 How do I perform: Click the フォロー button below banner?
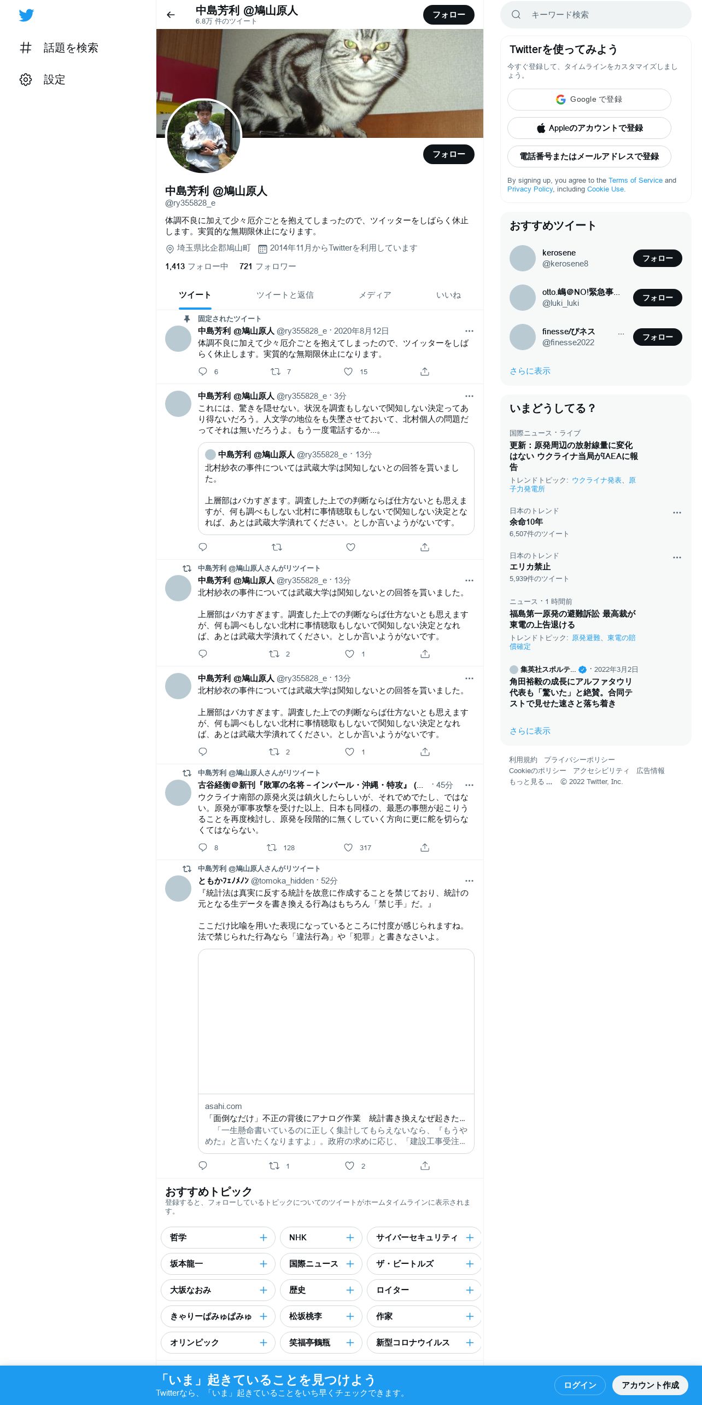(x=449, y=154)
